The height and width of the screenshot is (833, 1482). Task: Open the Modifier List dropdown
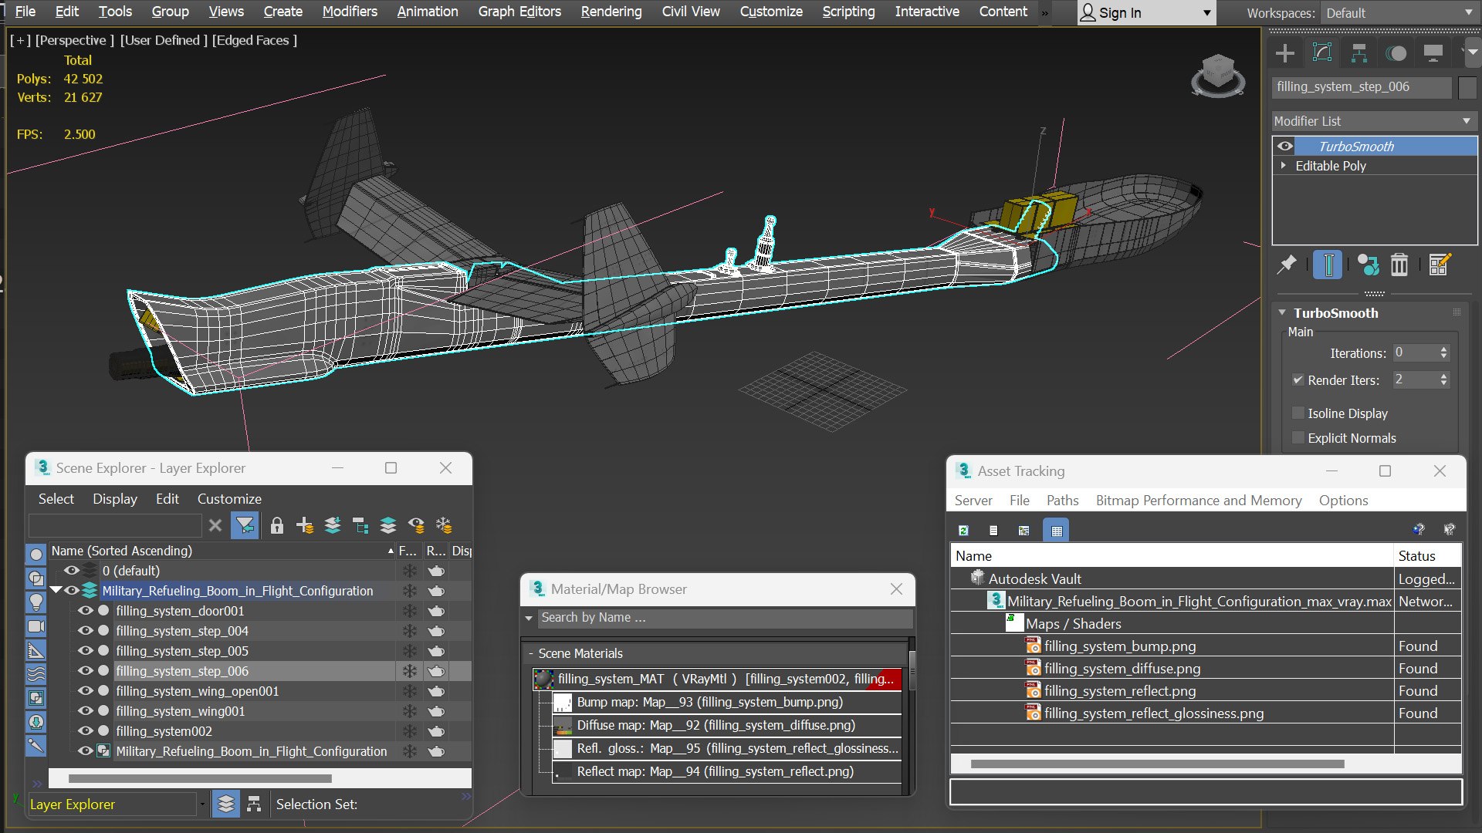tap(1374, 121)
